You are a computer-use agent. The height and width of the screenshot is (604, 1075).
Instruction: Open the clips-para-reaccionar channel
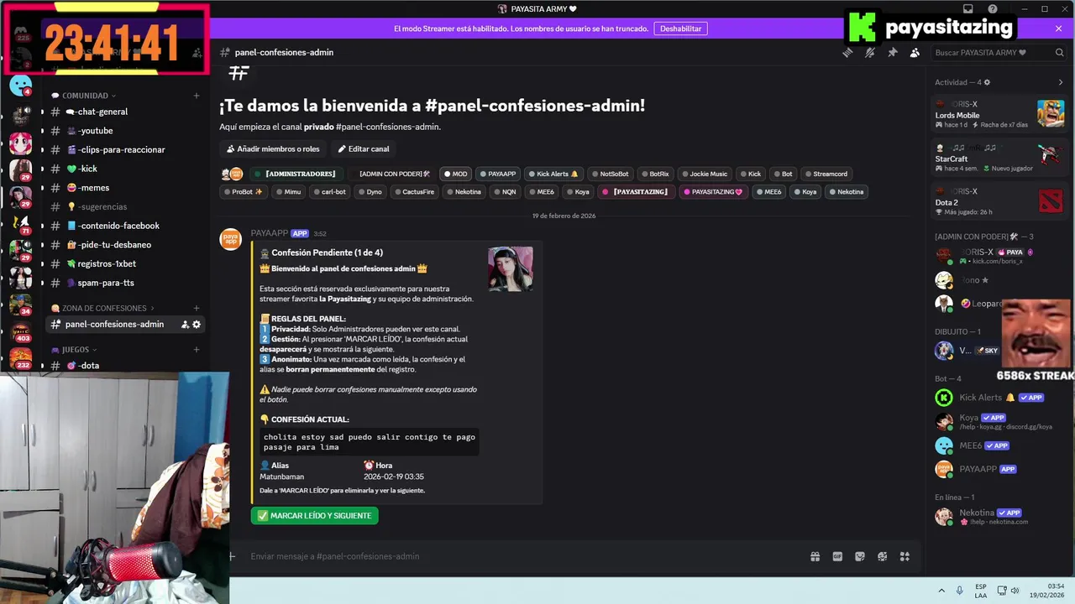click(125, 149)
